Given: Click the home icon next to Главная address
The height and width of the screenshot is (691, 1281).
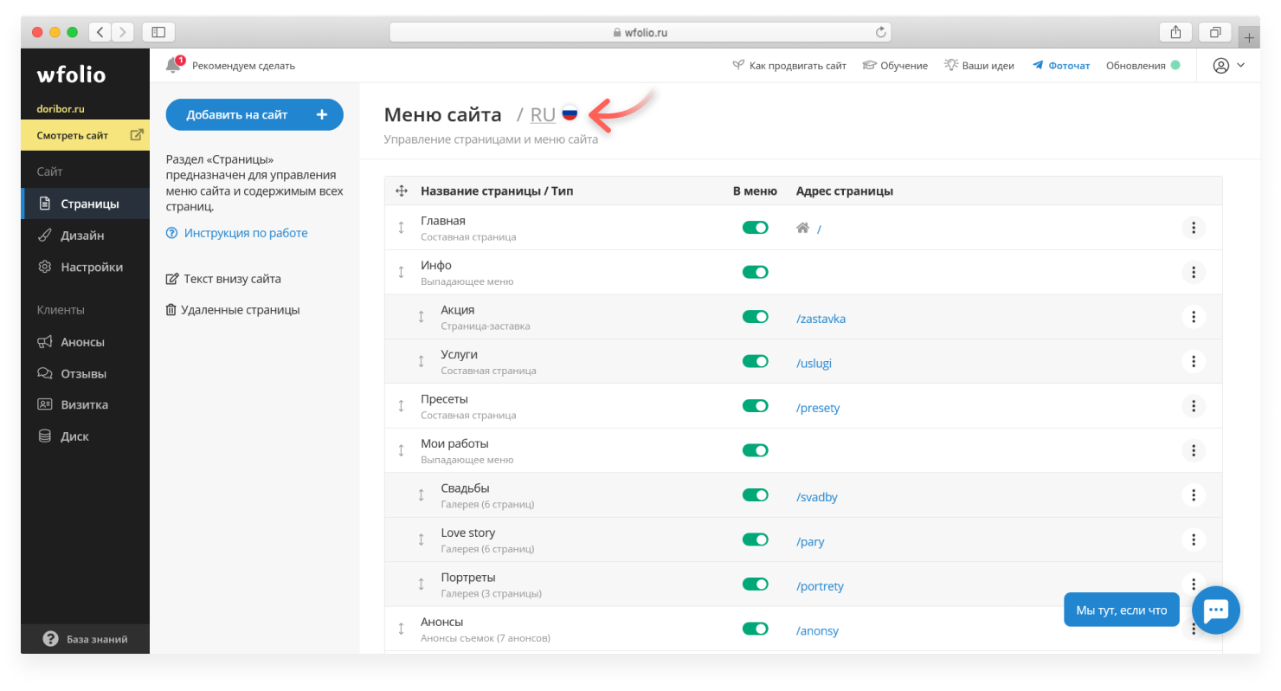Looking at the screenshot, I should pos(802,228).
